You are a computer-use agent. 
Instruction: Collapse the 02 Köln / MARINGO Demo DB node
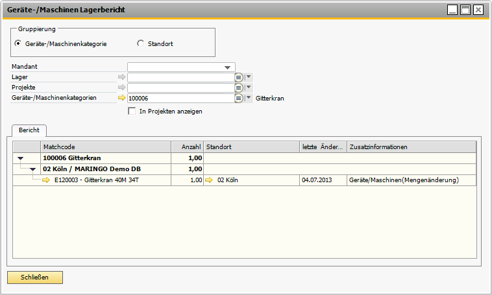coord(33,169)
